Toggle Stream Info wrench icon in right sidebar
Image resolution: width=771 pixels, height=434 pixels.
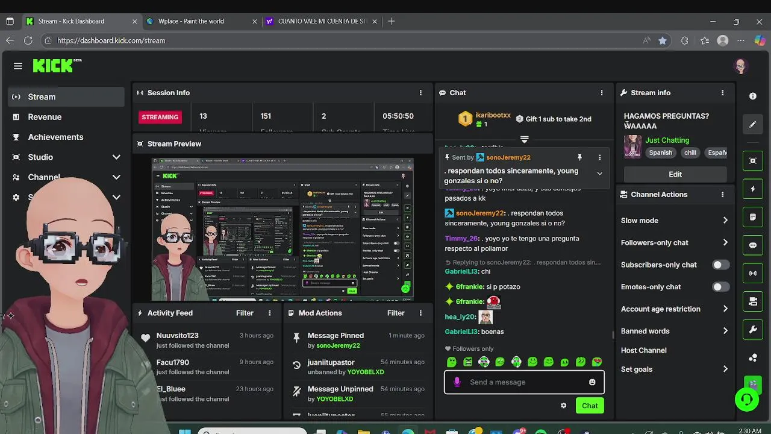coord(753,330)
